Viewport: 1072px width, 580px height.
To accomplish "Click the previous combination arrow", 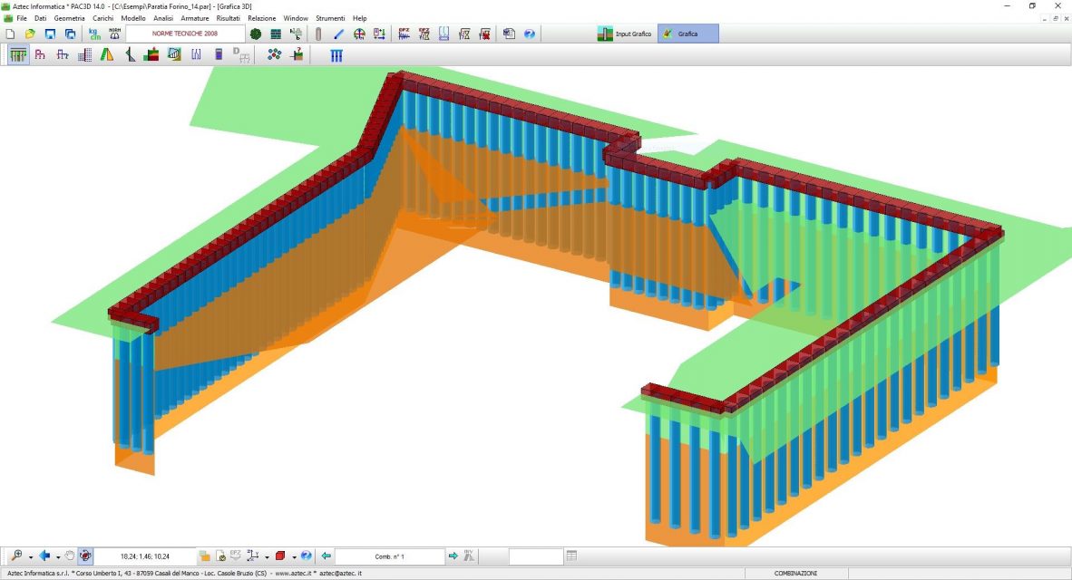I will coord(326,556).
